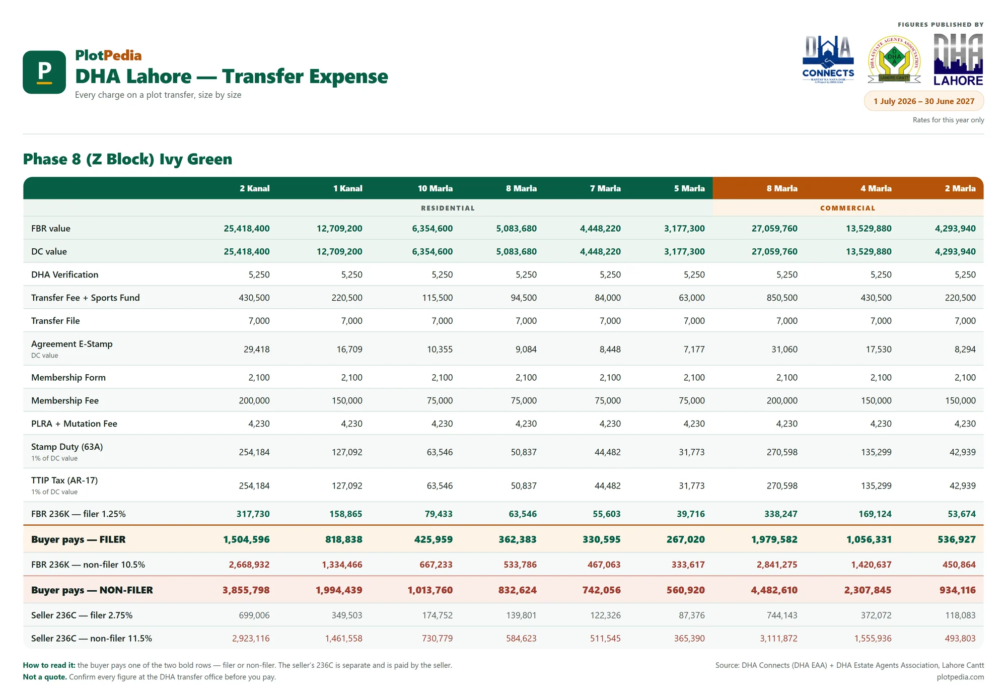Click the Transfer Fee + Sports Fund label
This screenshot has width=1007, height=693.
pyautogui.click(x=86, y=298)
